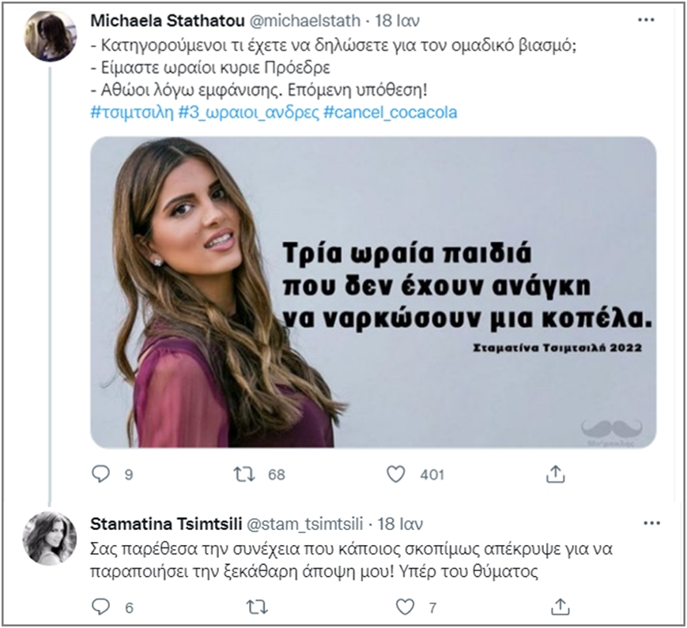Viewport: 687px width, 628px height.
Task: Open the attached quote image
Action: click(x=372, y=291)
